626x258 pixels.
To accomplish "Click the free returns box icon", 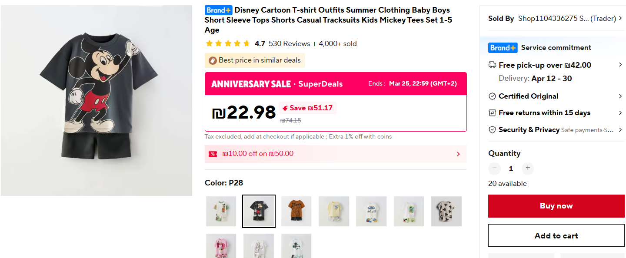I will [492, 113].
